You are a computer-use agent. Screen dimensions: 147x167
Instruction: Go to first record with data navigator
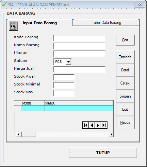pyautogui.click(x=86, y=125)
